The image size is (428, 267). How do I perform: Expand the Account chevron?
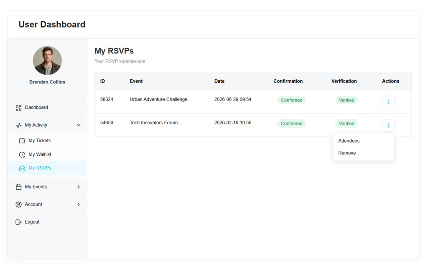pos(79,204)
